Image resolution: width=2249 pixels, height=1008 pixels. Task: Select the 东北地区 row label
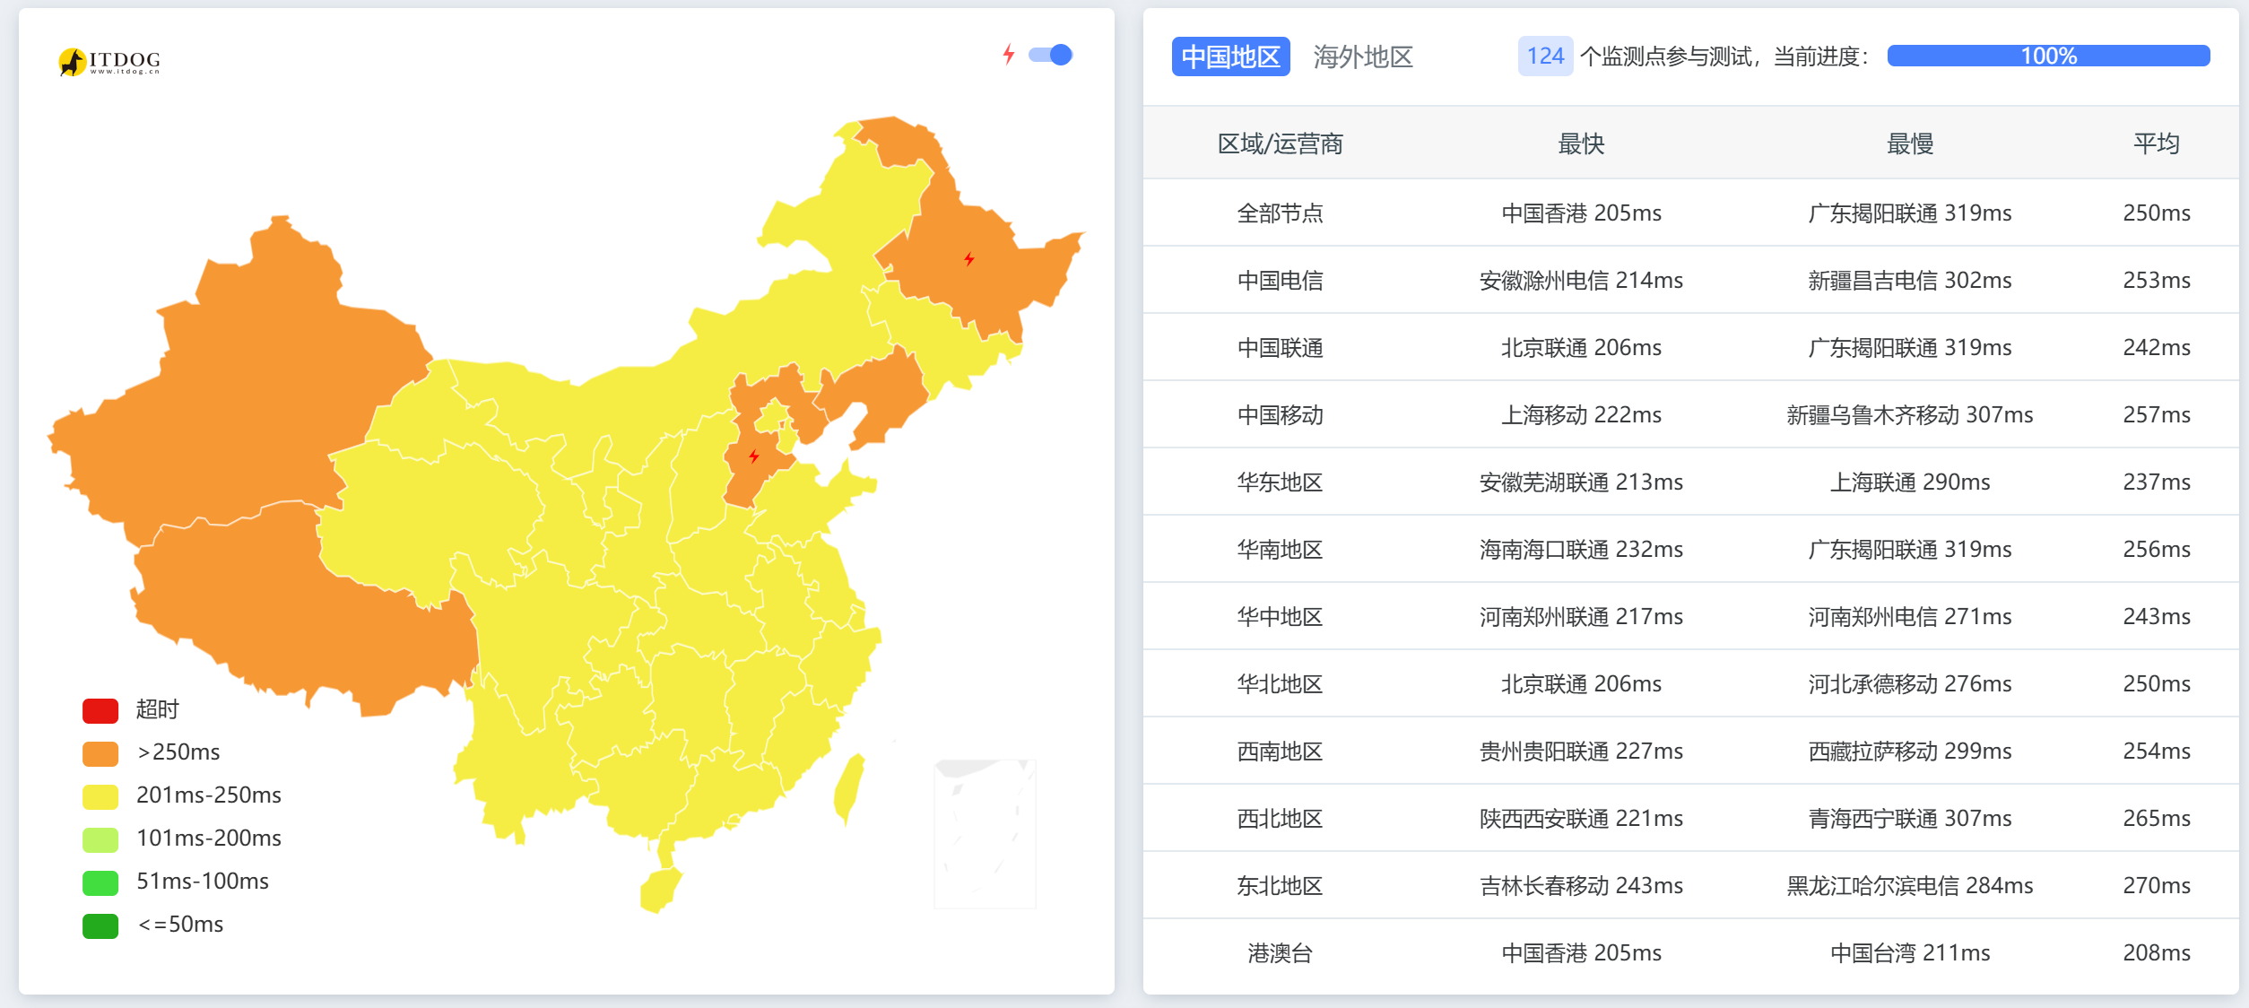coord(1280,885)
